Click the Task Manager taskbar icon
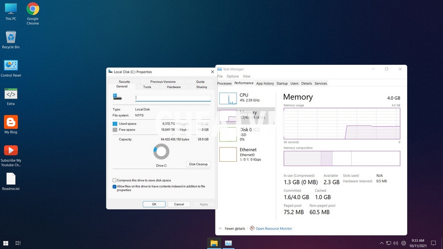 point(228,243)
